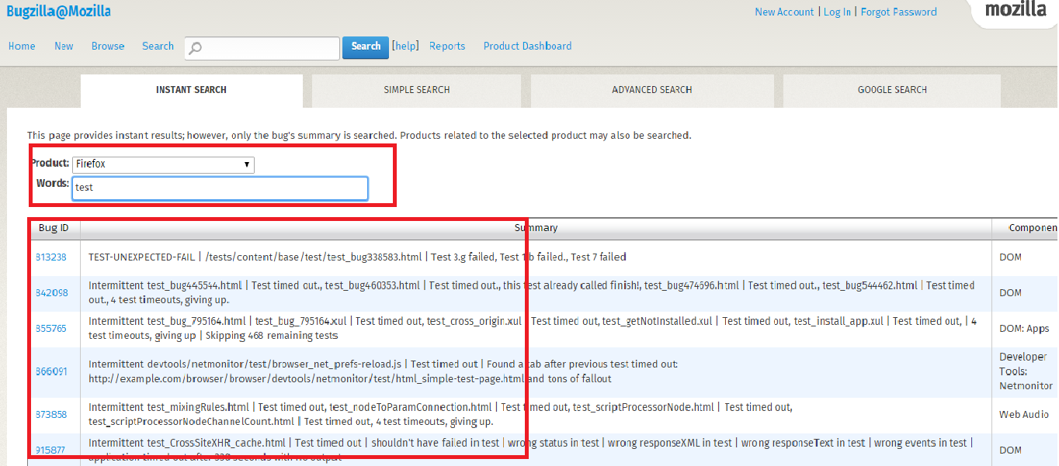Switch to the Google Search tab

click(892, 90)
